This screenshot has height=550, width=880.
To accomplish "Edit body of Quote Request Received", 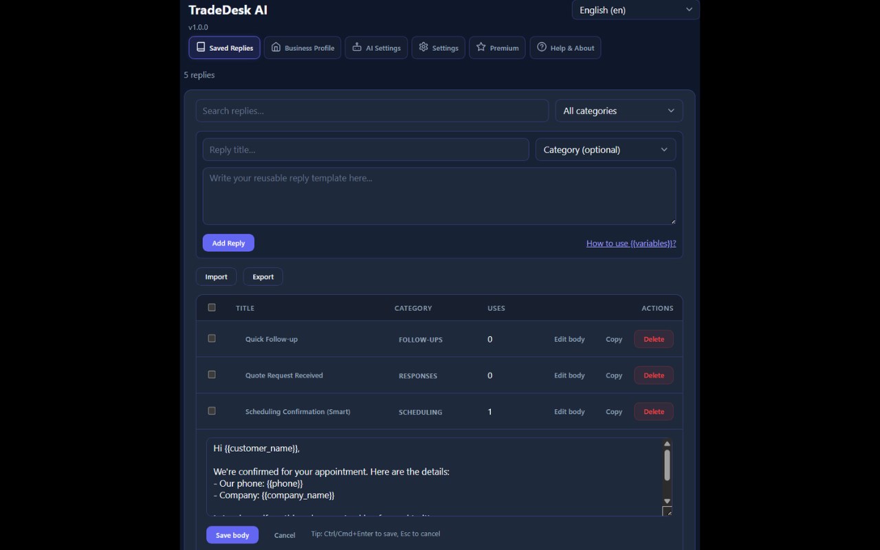I will 569,375.
